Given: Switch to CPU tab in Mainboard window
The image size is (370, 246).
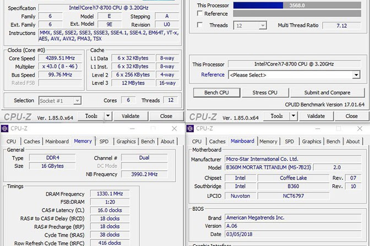Looking at the screenshot, I should pyautogui.click(x=197, y=142).
